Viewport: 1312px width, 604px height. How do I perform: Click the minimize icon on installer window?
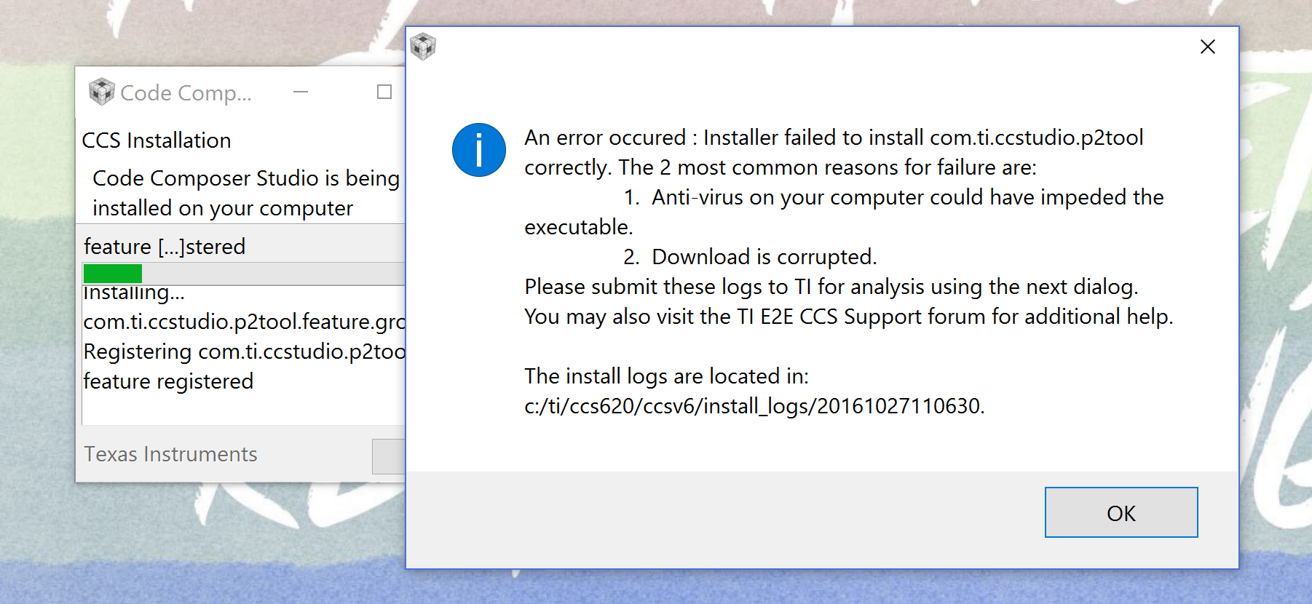point(301,93)
